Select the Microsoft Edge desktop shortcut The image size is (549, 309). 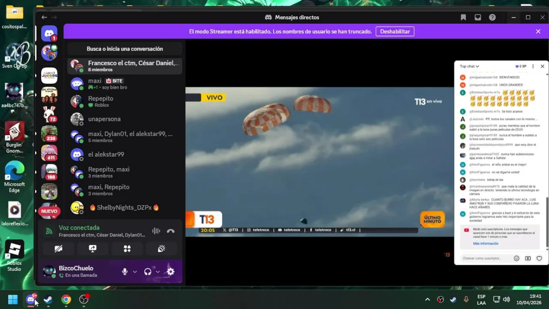click(15, 177)
